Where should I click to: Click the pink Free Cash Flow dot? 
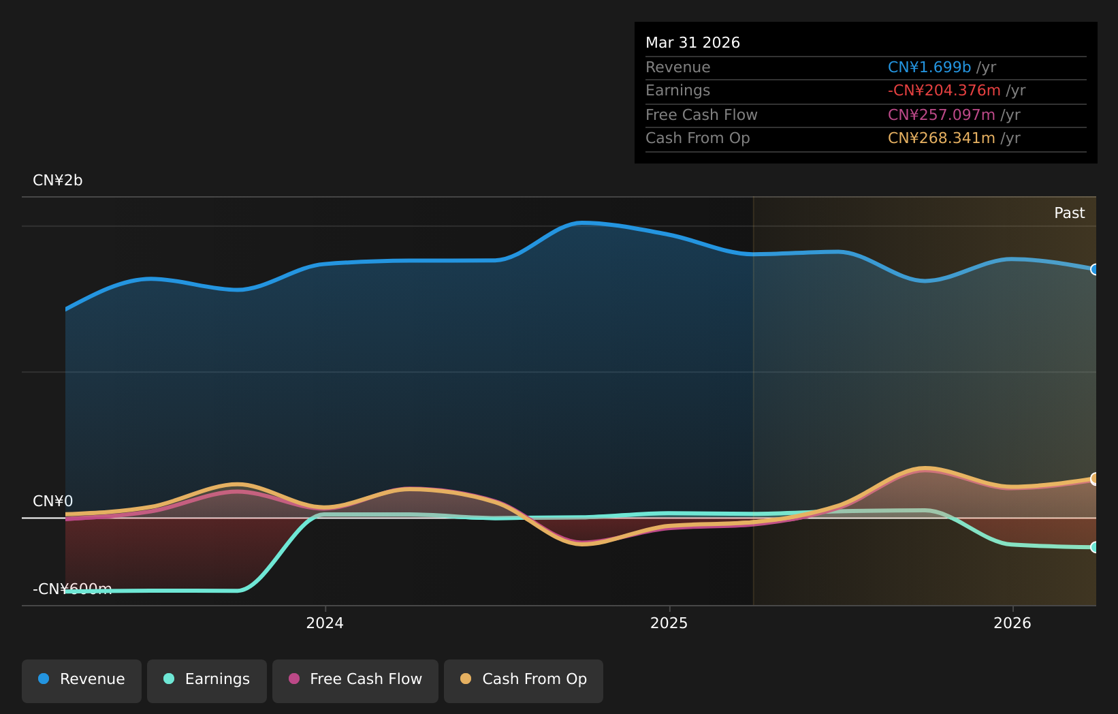pos(294,679)
